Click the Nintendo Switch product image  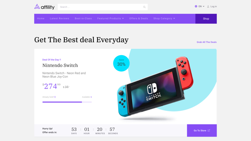click(x=155, y=87)
